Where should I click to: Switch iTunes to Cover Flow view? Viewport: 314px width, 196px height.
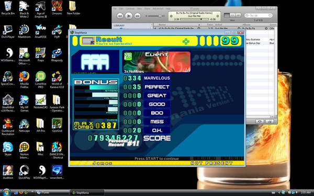tap(238, 15)
